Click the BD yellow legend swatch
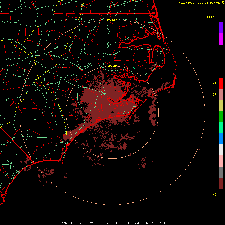 pyautogui.click(x=221, y=106)
